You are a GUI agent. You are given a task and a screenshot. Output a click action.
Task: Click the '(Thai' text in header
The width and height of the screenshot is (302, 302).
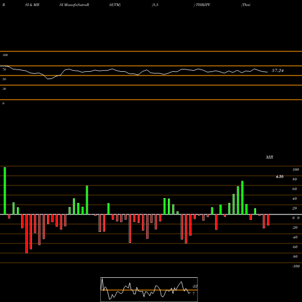click(x=246, y=5)
